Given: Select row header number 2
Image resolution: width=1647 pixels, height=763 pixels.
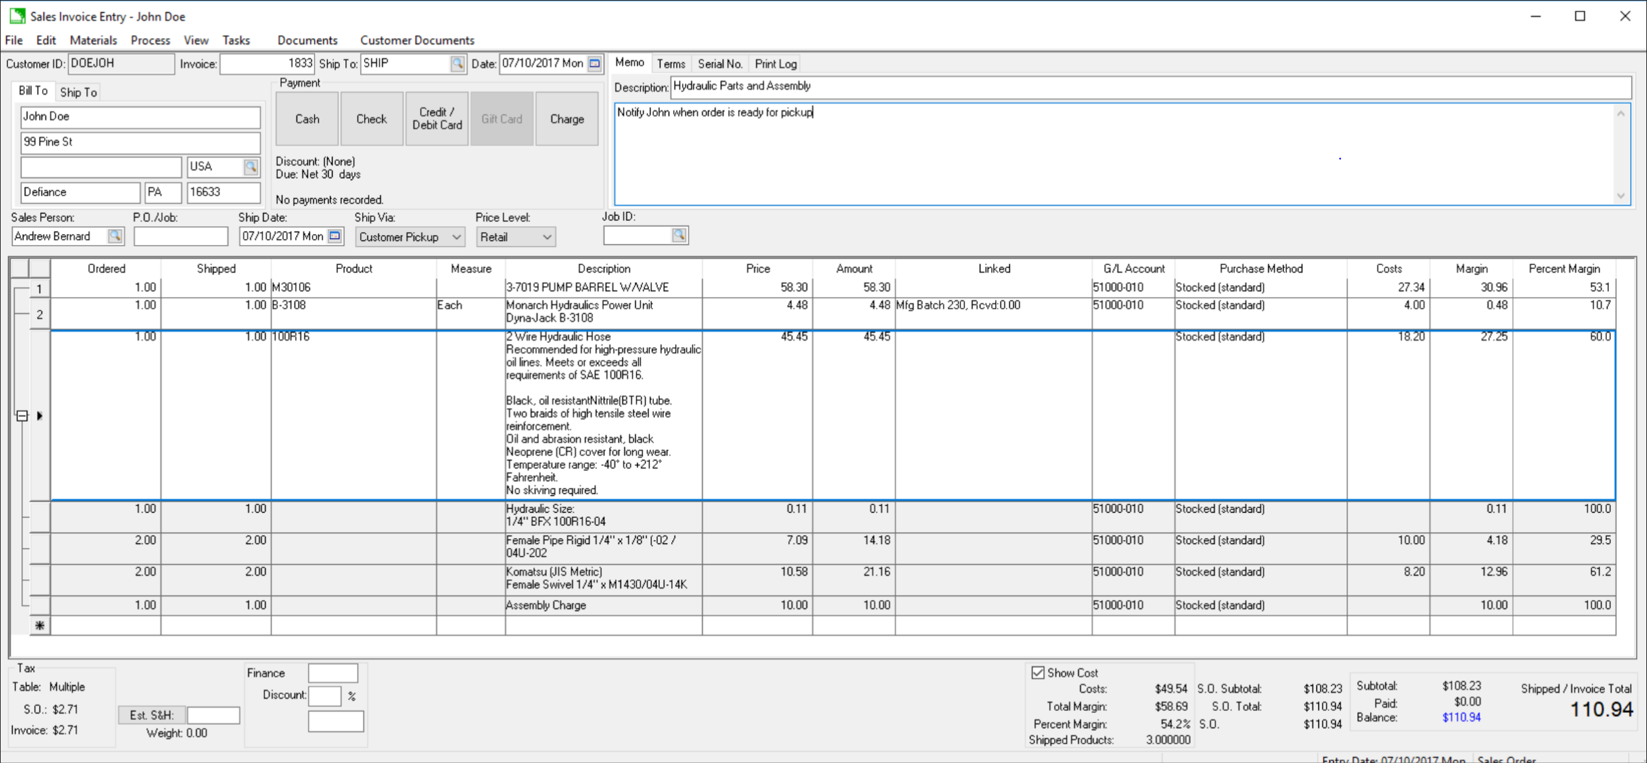Looking at the screenshot, I should coord(39,314).
